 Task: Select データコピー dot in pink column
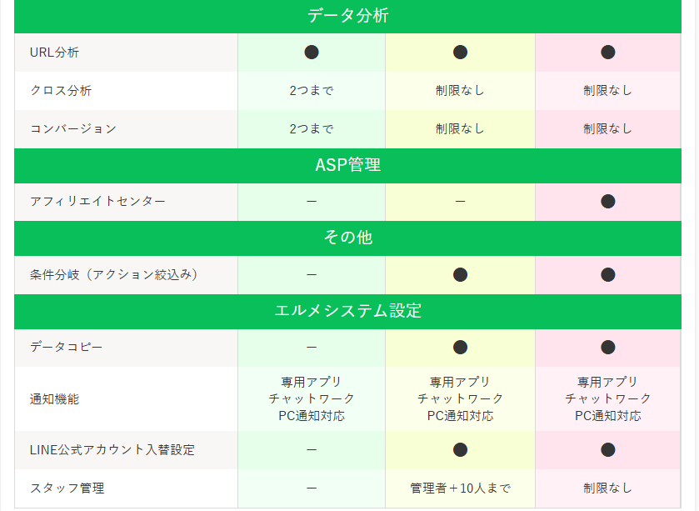click(608, 347)
